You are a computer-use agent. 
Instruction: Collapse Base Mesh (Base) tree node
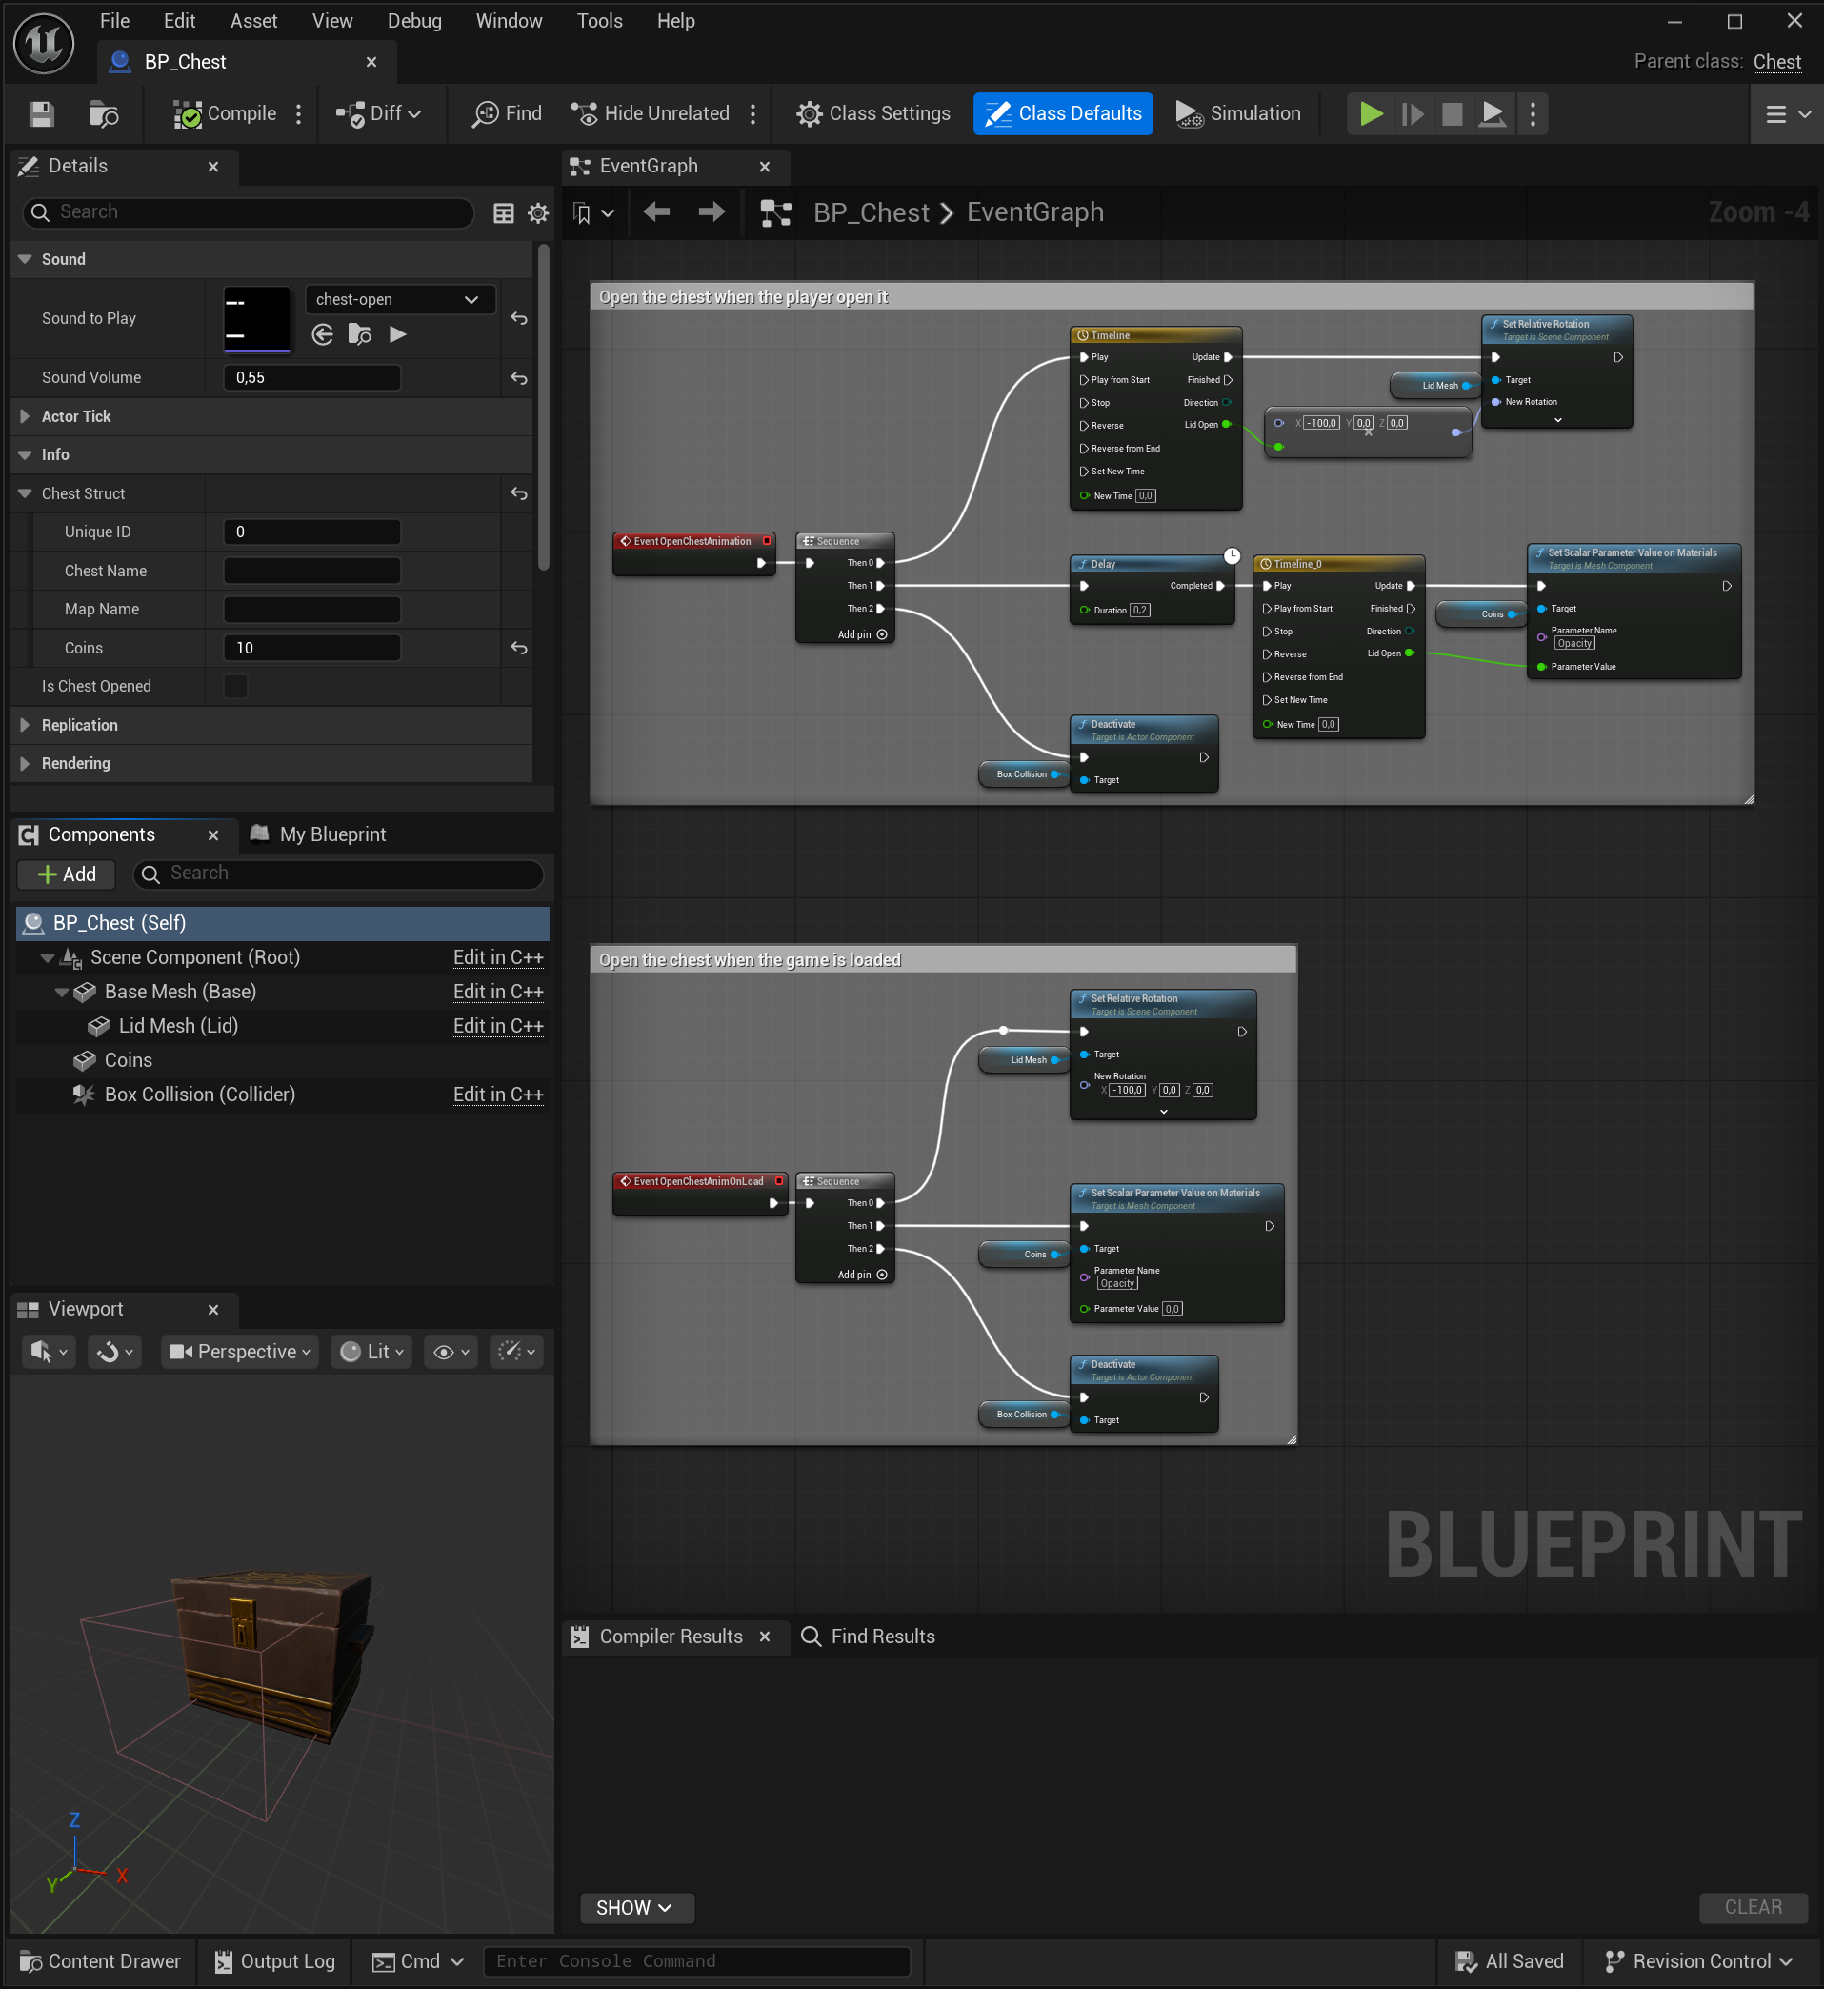click(62, 992)
